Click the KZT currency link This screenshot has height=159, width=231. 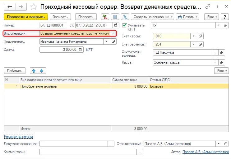(x=89, y=50)
